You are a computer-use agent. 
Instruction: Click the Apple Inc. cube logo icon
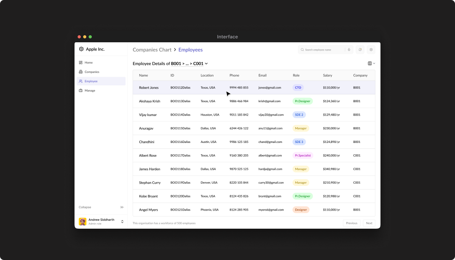81,49
